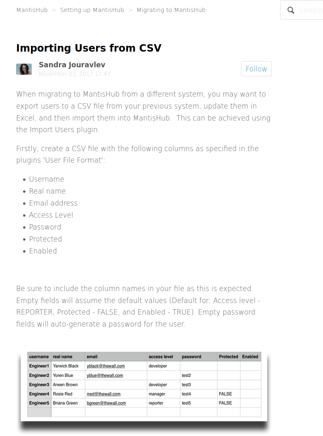Go to Setting up MantisHub breadcrumb
Image resolution: width=323 pixels, height=436 pixels.
click(92, 10)
